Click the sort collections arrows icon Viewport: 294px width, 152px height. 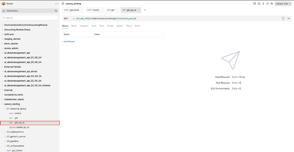(56, 11)
